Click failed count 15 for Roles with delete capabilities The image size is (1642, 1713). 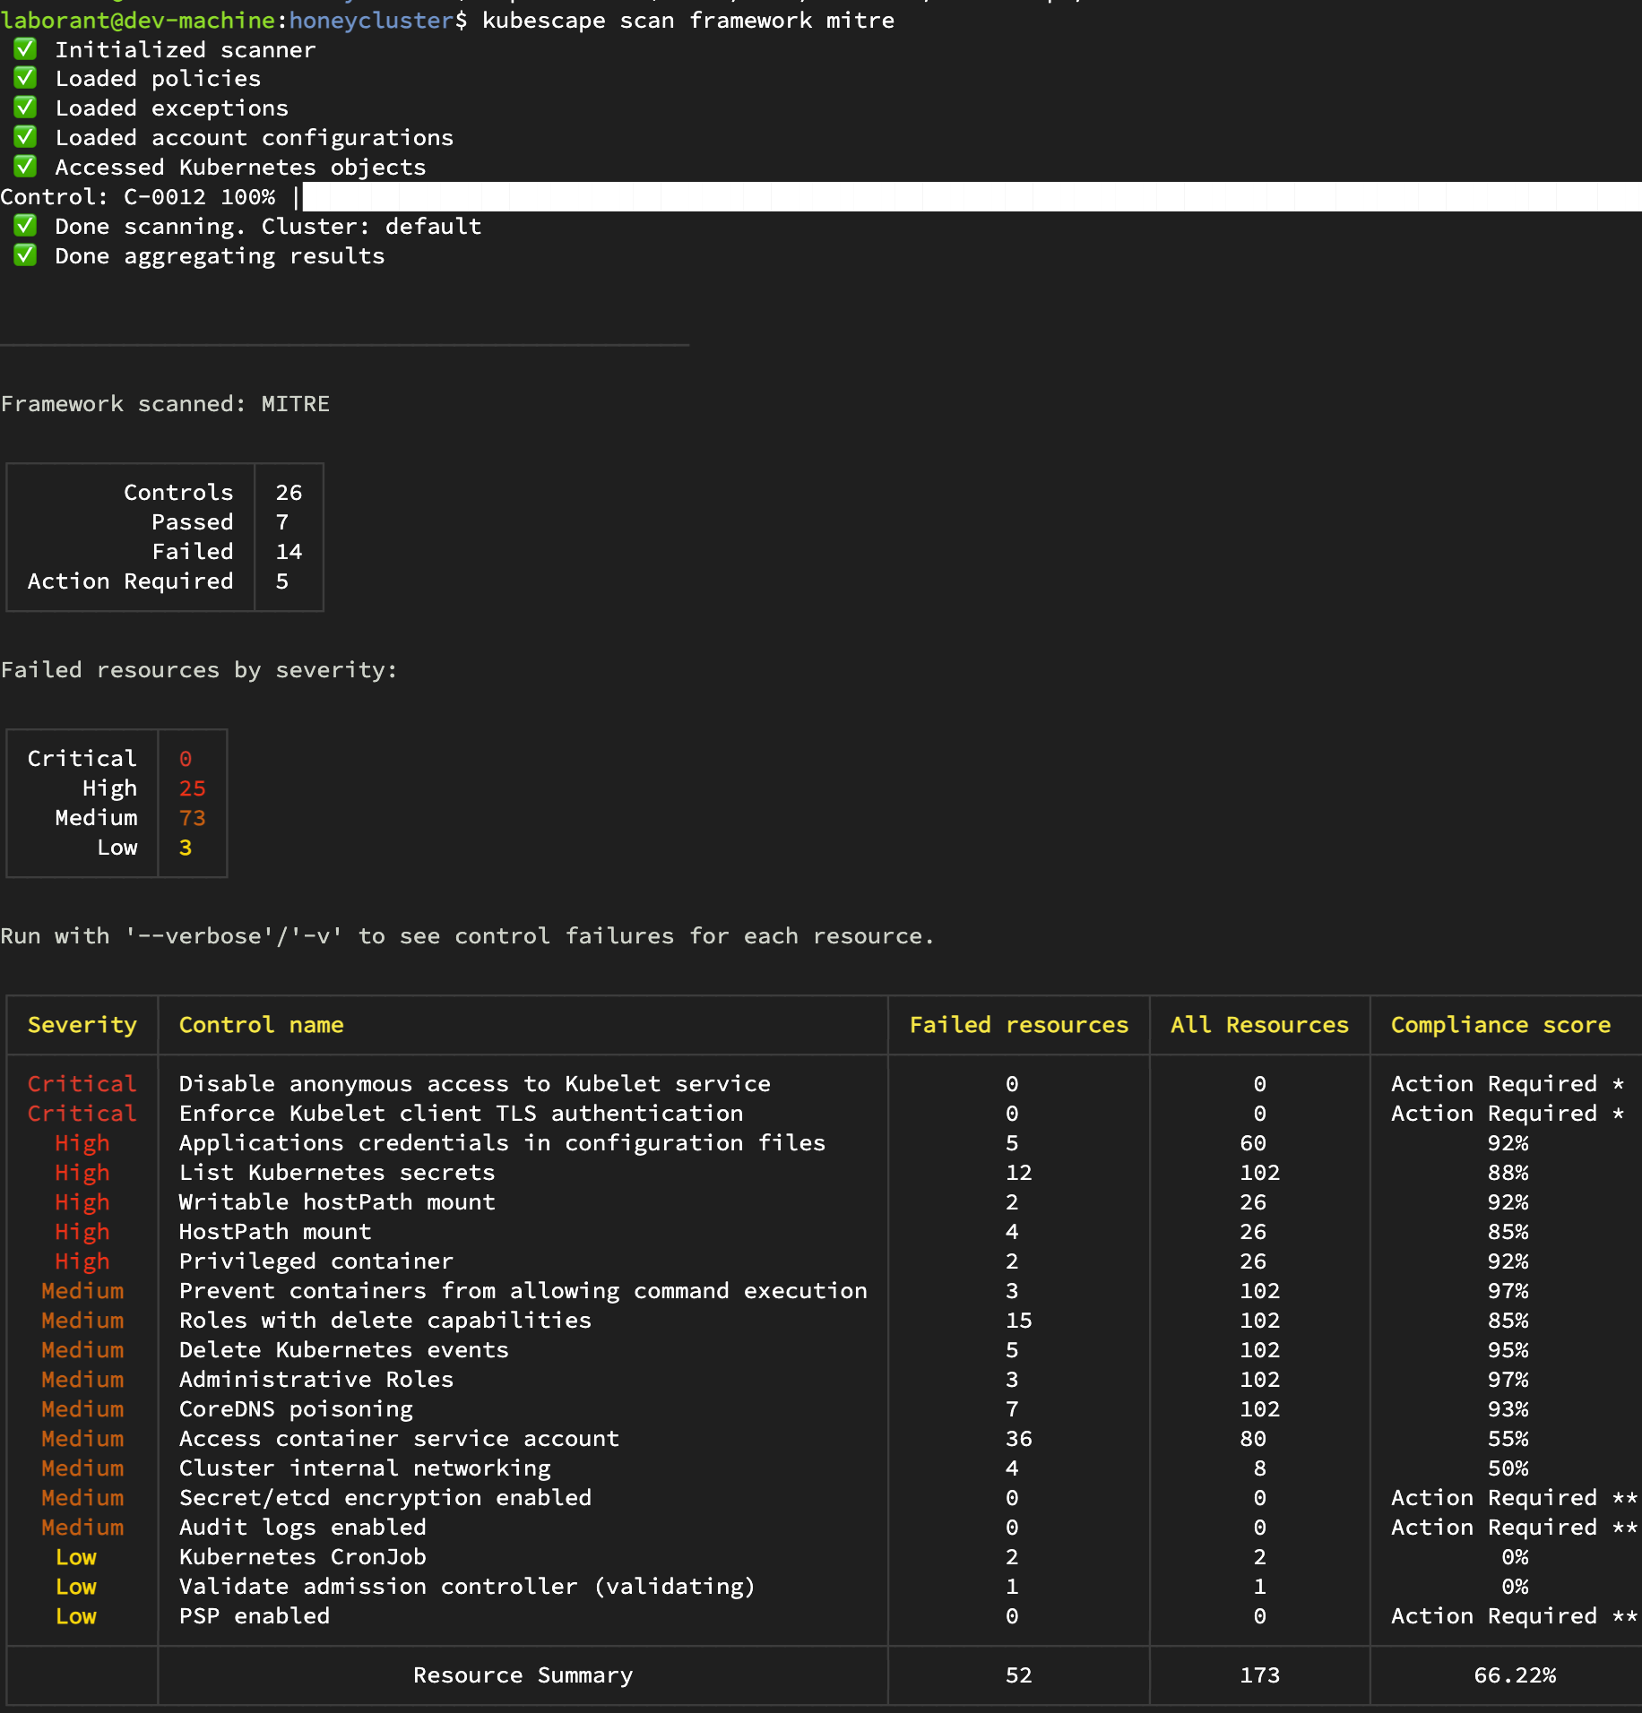(1019, 1321)
